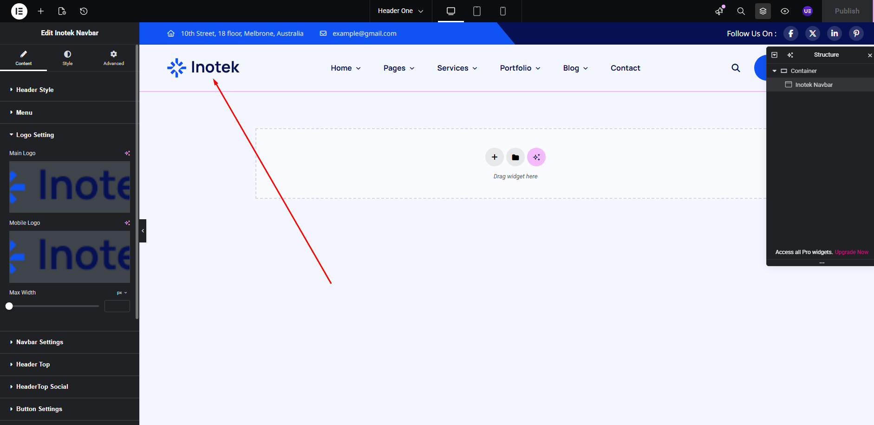The width and height of the screenshot is (874, 425).
Task: Expand the Navbar Settings section
Action: (70, 342)
